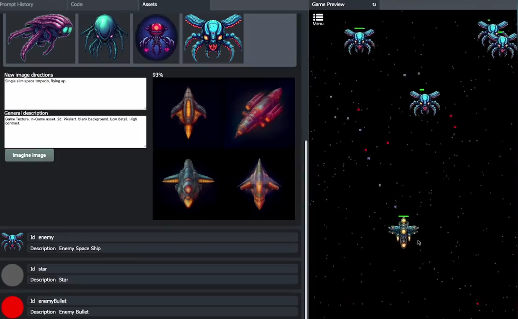518x319 pixels.
Task: Open the Code tab
Action: (x=77, y=5)
